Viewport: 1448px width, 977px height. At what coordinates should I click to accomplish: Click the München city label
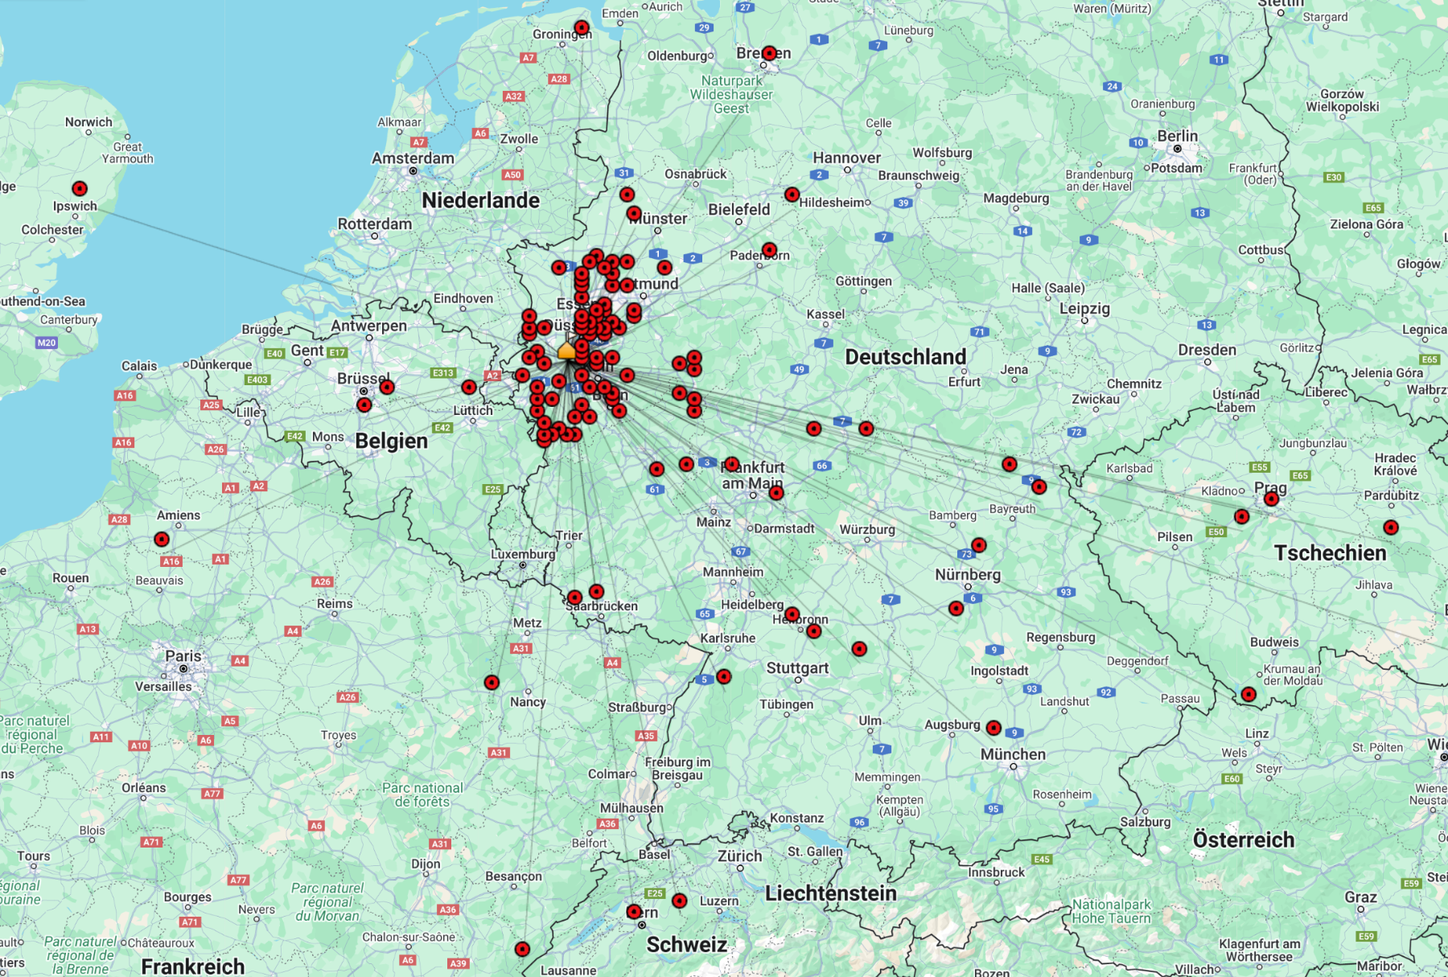click(x=1013, y=754)
